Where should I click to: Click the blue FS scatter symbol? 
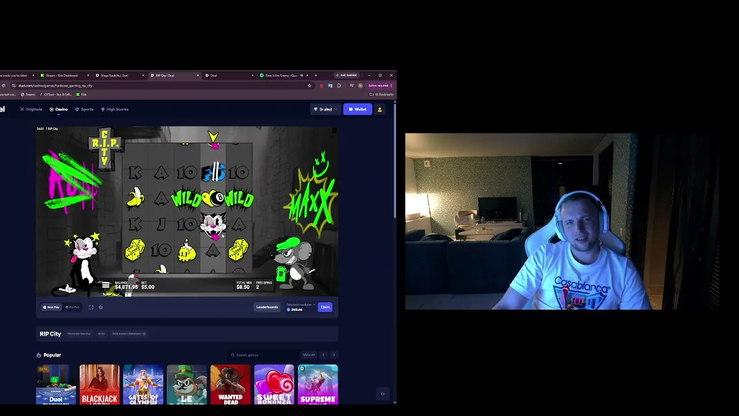click(x=213, y=173)
